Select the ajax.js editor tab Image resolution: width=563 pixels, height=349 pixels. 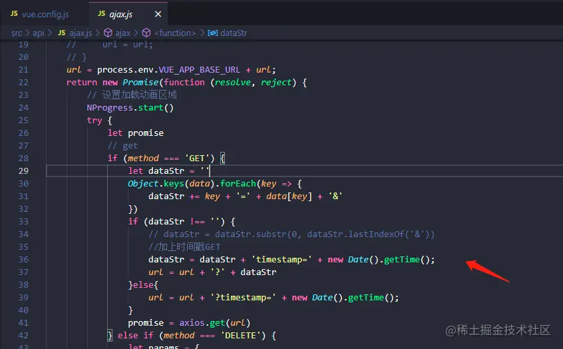[128, 14]
